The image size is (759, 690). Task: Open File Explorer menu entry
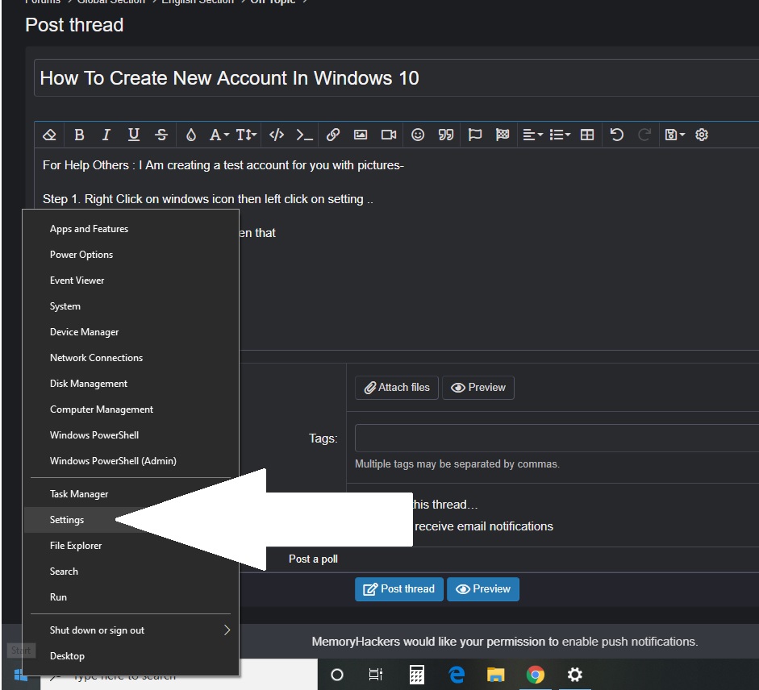click(x=131, y=546)
